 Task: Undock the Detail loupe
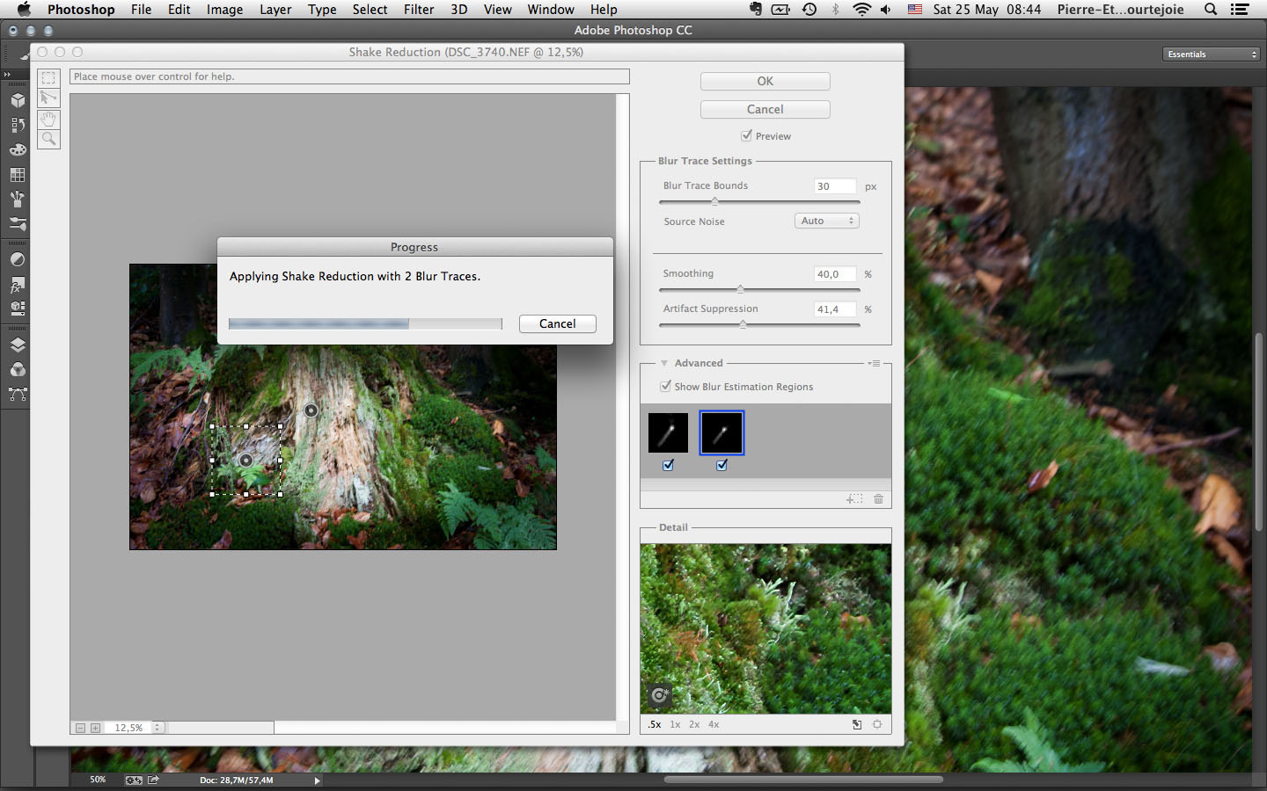(x=856, y=724)
